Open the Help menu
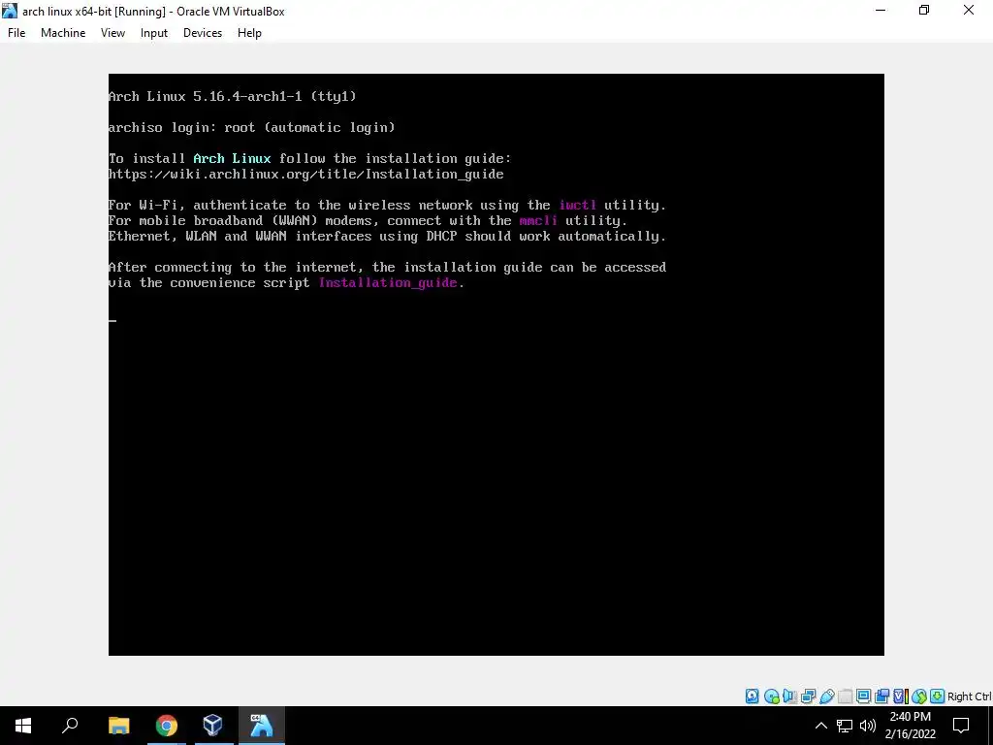 click(x=249, y=33)
